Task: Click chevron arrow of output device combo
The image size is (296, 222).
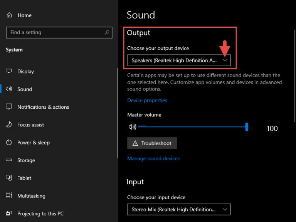Action: tap(225, 61)
